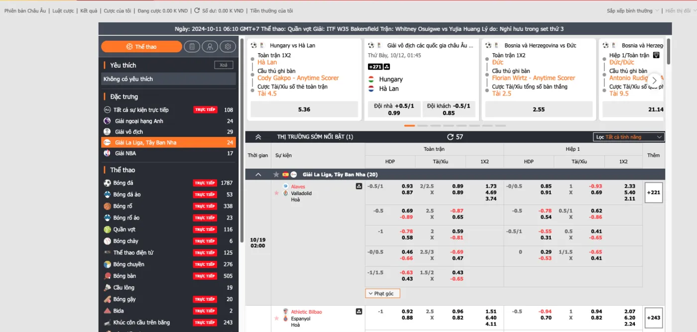Open the statistics icon for Athletic Bilbao match

pyautogui.click(x=359, y=312)
